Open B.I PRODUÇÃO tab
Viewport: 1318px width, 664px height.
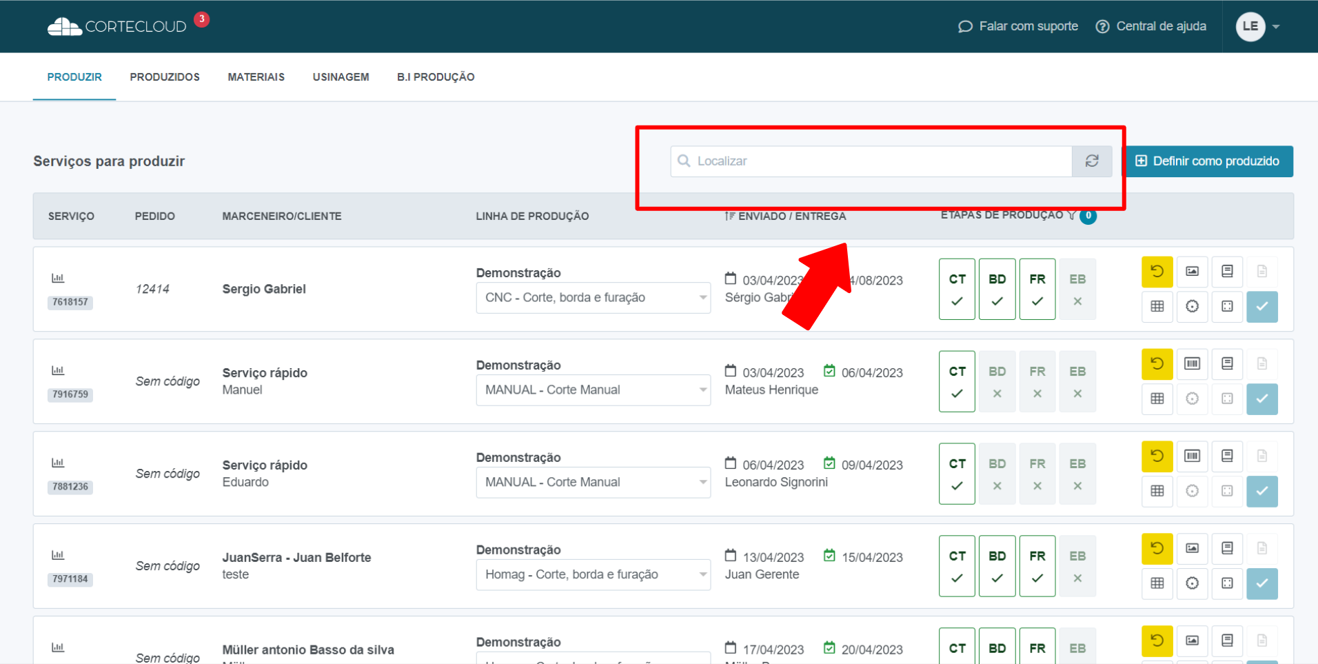click(436, 77)
